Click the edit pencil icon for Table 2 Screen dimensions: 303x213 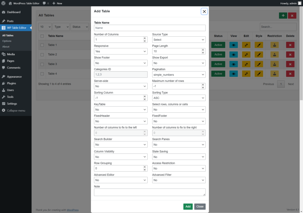pyautogui.click(x=246, y=54)
